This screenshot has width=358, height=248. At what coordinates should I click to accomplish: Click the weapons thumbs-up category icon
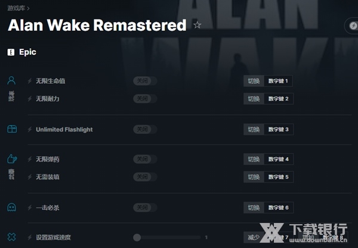pyautogui.click(x=12, y=159)
